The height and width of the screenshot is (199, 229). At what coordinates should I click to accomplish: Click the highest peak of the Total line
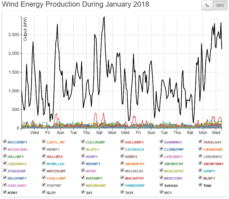click(104, 17)
